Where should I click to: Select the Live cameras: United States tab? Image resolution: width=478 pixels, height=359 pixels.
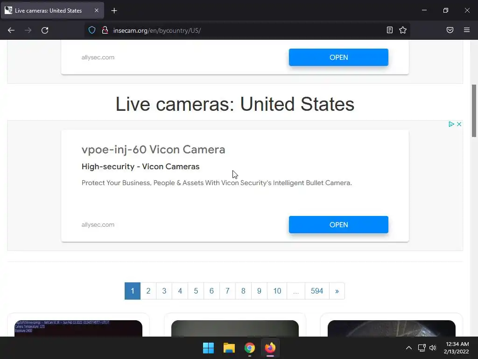[52, 10]
